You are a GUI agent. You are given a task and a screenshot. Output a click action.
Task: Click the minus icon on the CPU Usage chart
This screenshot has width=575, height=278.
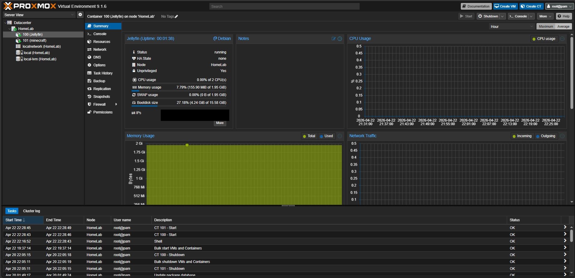tap(562, 39)
